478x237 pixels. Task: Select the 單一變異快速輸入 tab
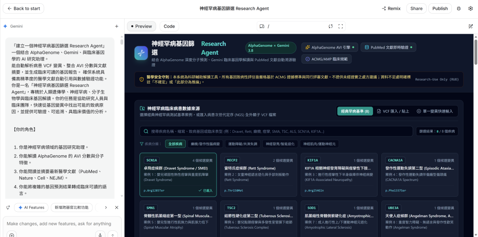click(435, 111)
